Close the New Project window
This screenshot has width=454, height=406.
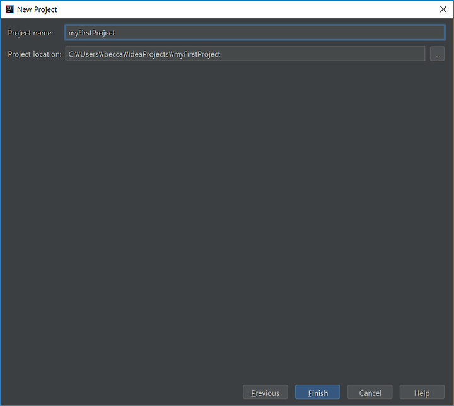[443, 9]
